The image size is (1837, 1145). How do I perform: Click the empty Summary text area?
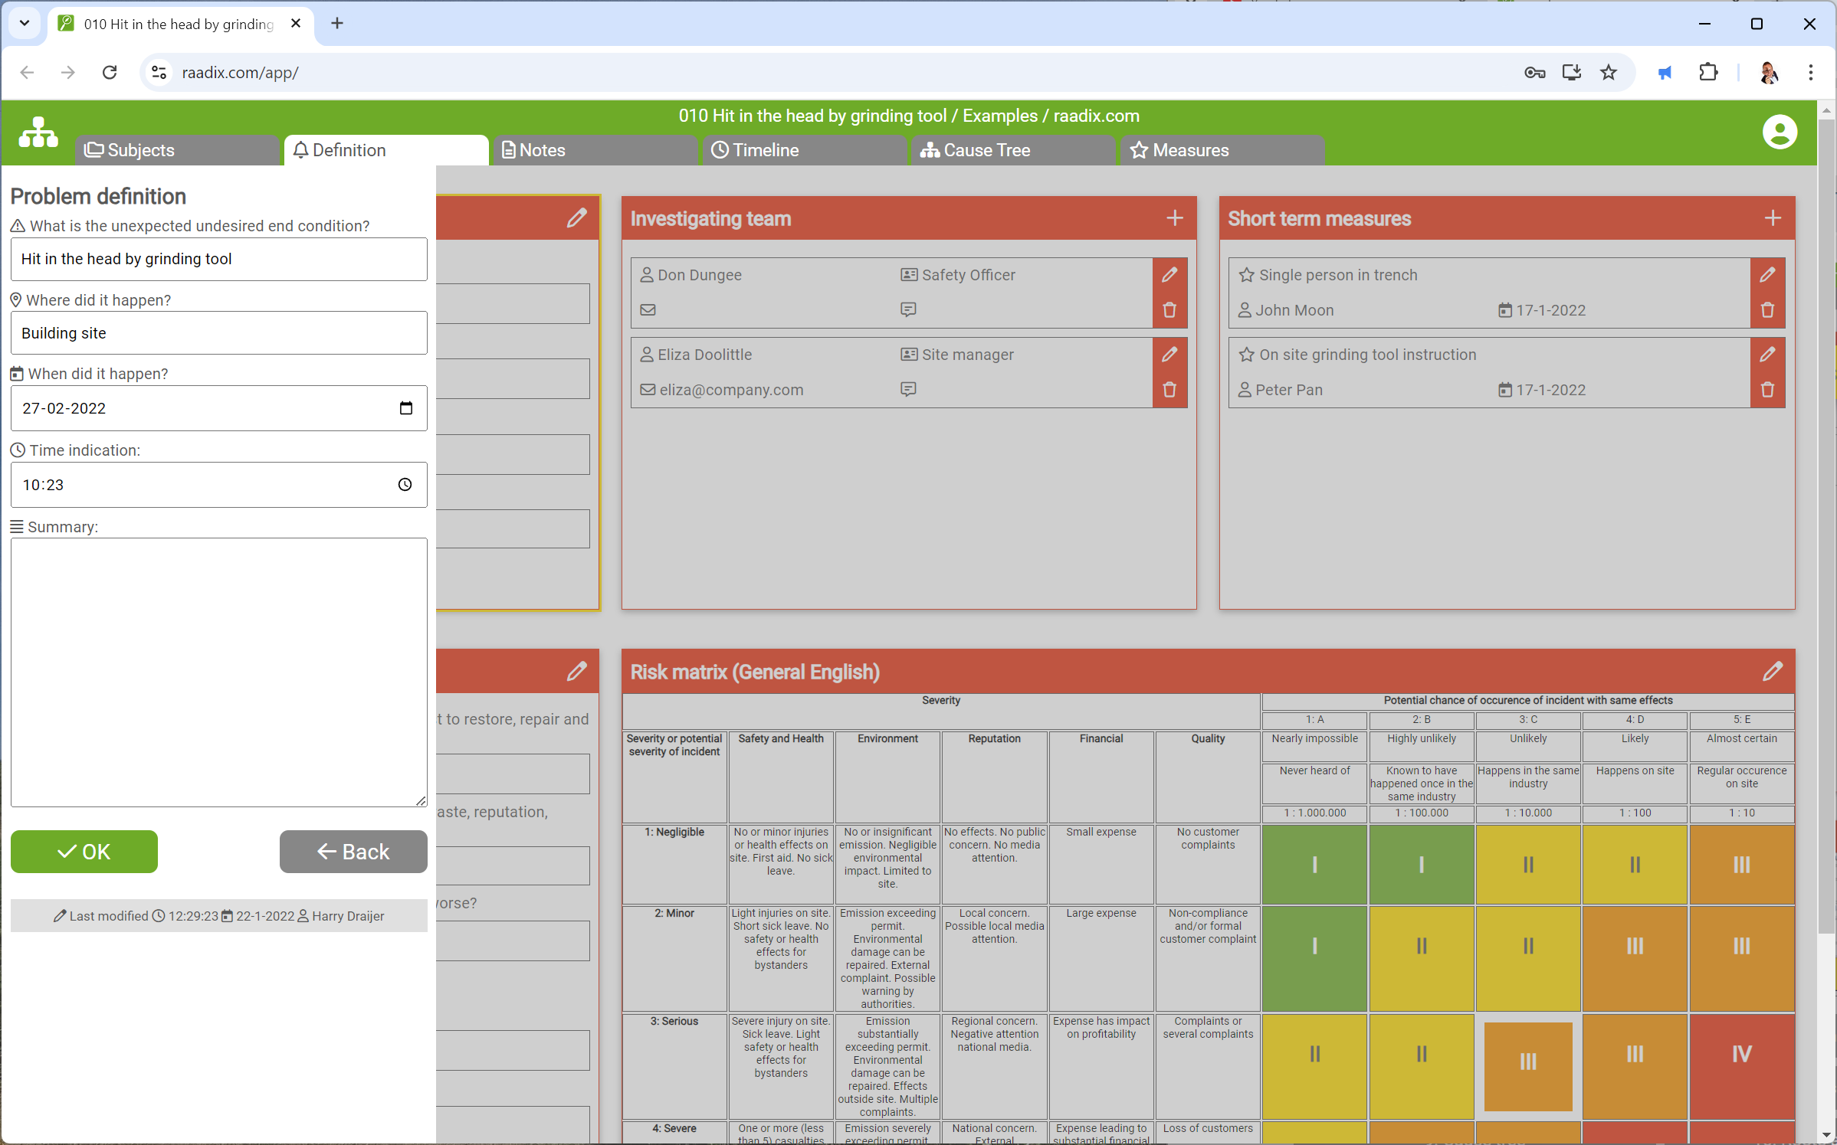219,672
